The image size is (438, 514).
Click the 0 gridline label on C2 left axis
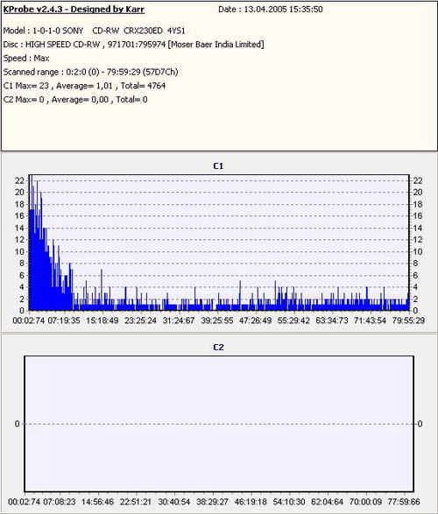(17, 424)
